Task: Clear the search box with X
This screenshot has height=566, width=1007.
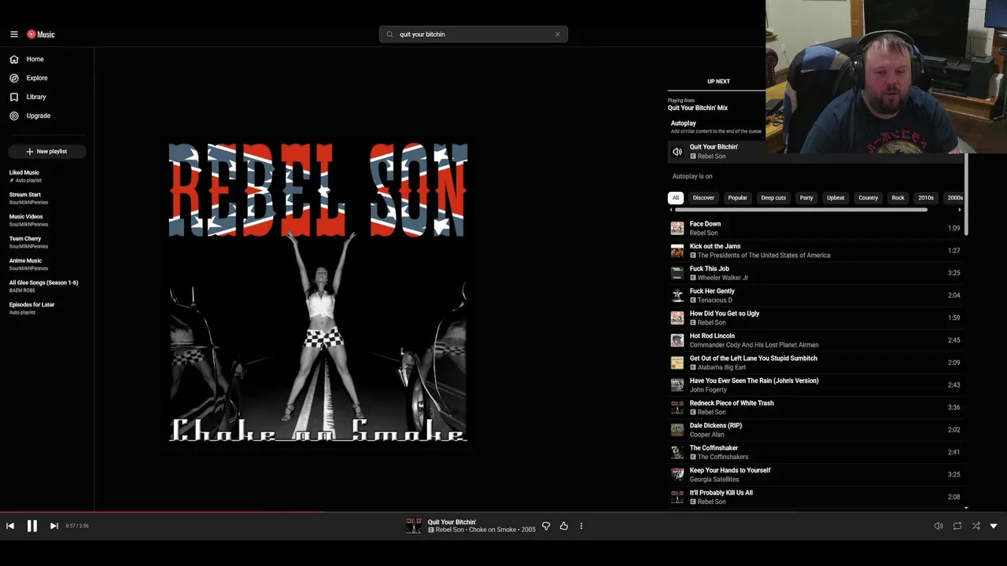Action: 558,35
